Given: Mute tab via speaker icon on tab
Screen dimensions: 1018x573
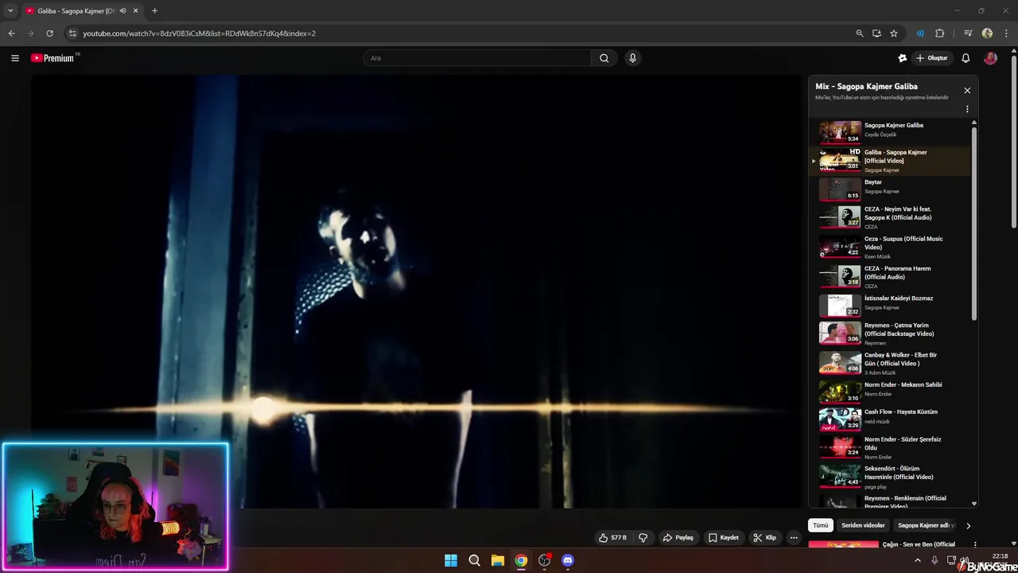Looking at the screenshot, I should [x=122, y=11].
